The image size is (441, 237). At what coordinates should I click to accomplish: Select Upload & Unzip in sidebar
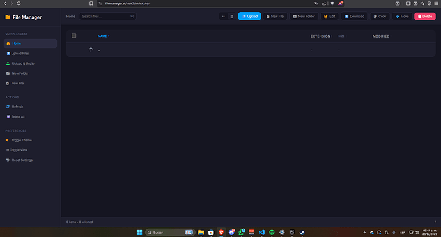click(31, 63)
